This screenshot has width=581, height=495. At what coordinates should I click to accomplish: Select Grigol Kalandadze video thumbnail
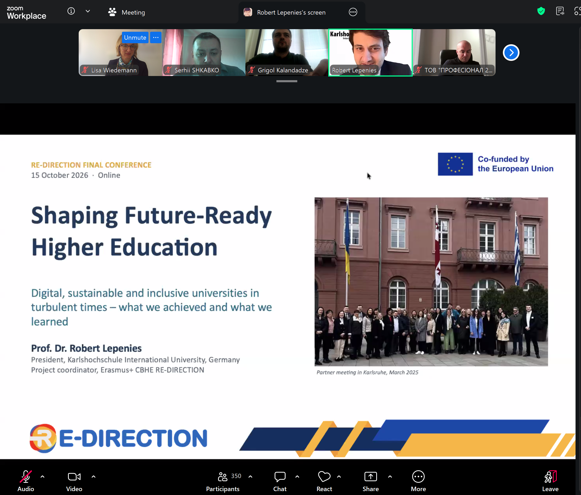click(287, 52)
